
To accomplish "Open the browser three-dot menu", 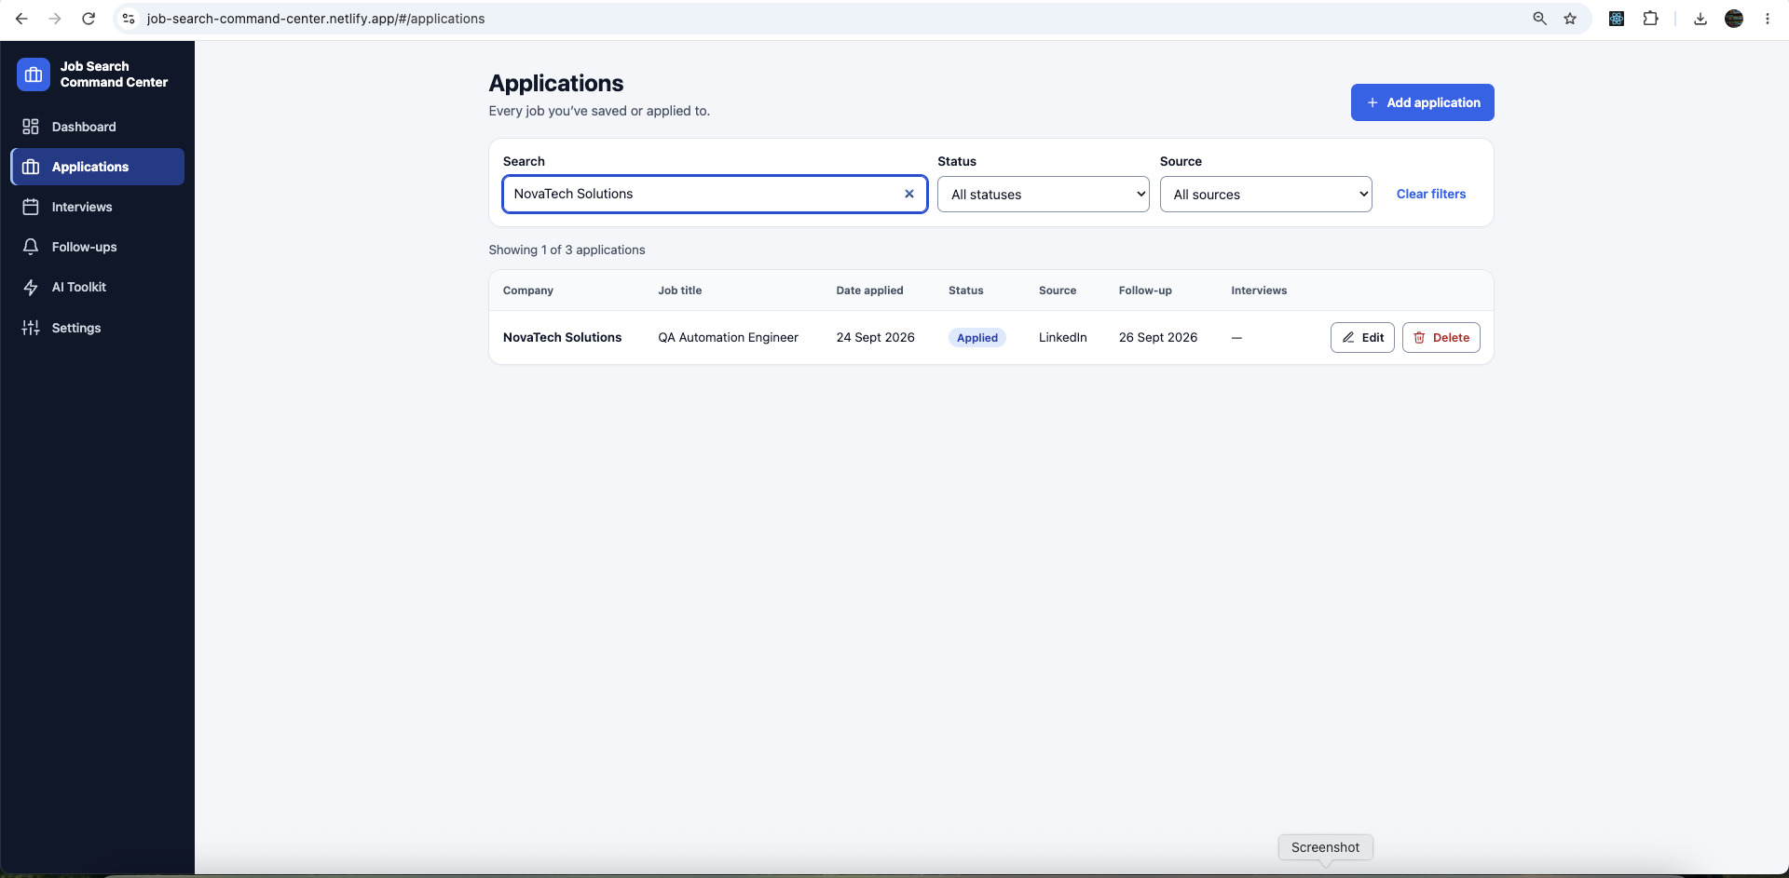I will point(1768,19).
